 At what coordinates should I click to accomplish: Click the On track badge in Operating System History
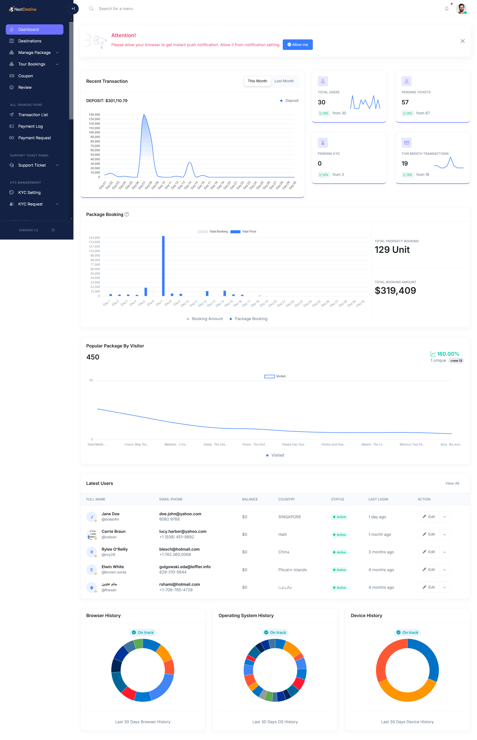pyautogui.click(x=275, y=632)
